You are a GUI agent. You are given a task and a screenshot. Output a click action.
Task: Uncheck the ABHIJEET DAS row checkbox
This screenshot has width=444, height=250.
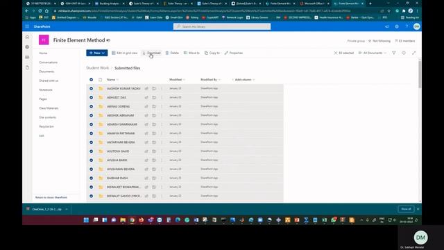(x=91, y=97)
